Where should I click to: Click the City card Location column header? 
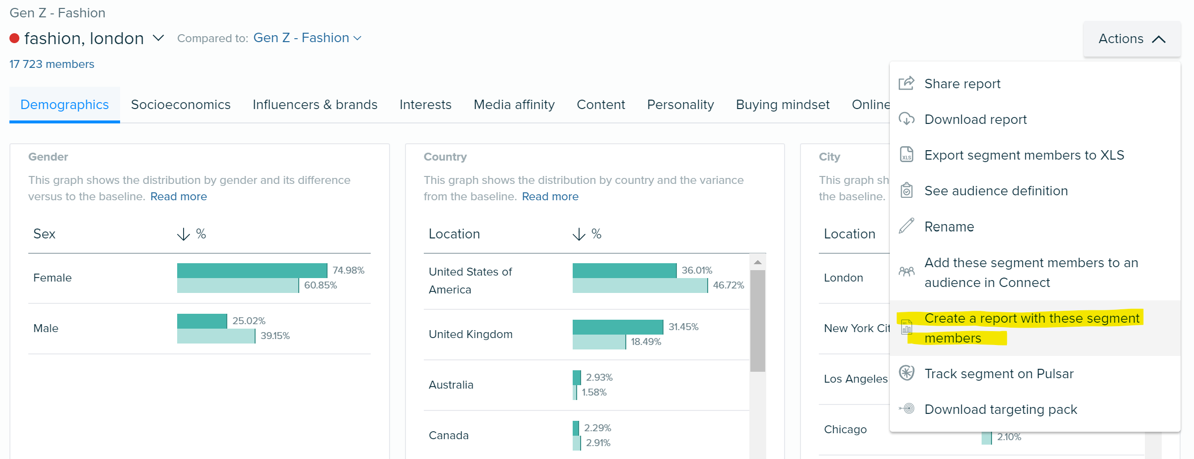pyautogui.click(x=850, y=234)
